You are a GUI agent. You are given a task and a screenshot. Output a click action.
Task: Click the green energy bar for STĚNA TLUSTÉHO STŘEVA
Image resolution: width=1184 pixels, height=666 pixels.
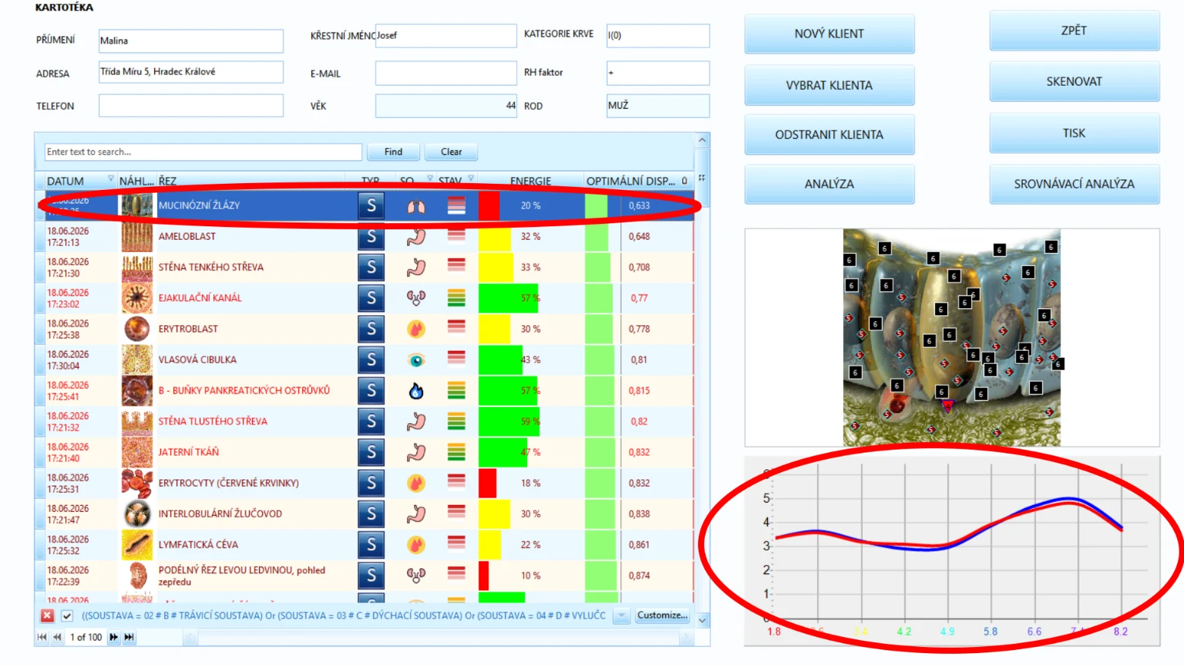point(509,421)
